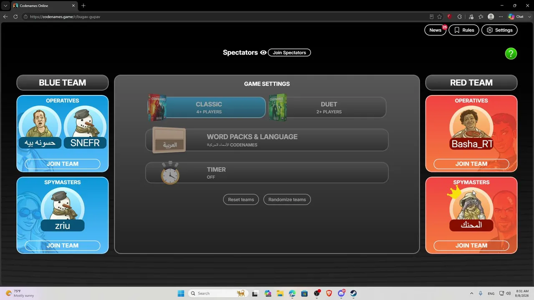Open the taskbar clock and date

click(x=522, y=293)
